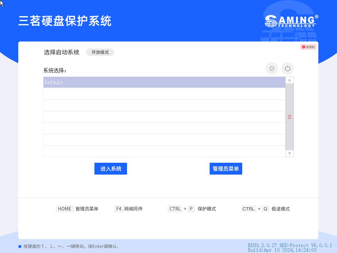Click the spinner refresh icon
The image size is (337, 253).
[x=272, y=69]
